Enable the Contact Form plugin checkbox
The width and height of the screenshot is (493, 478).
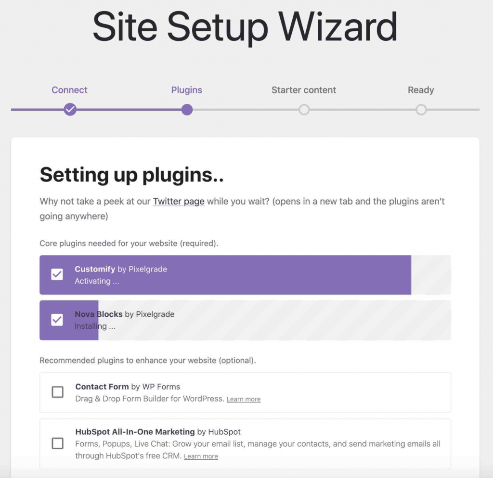[57, 392]
